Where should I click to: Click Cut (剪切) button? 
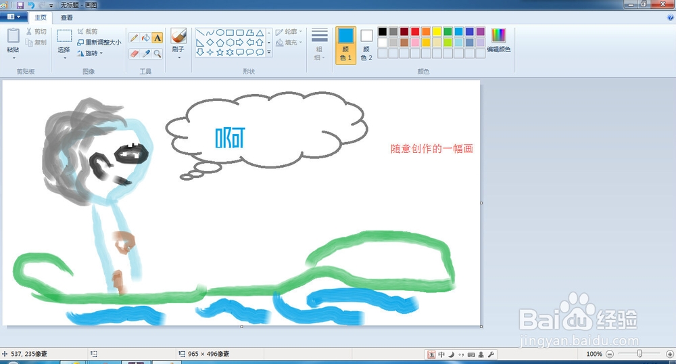pyautogui.click(x=37, y=32)
